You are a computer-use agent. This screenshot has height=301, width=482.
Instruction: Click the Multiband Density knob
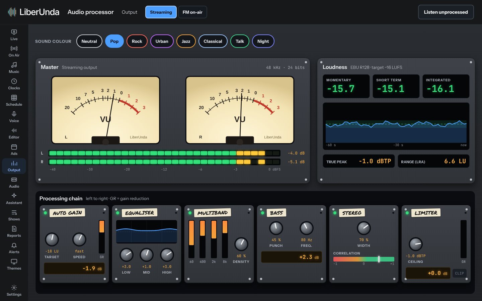pyautogui.click(x=241, y=244)
